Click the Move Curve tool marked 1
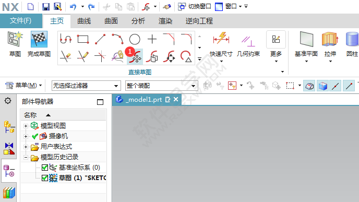359x202 pixels. point(135,56)
